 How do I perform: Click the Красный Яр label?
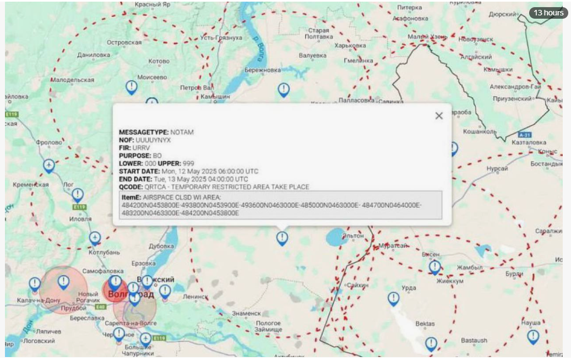coord(153,5)
